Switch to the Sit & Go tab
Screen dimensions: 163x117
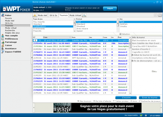pyautogui.click(x=53, y=15)
